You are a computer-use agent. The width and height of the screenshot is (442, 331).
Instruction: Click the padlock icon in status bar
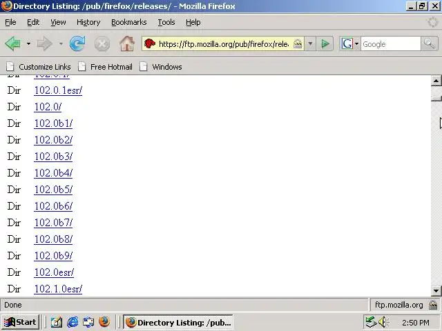coord(433,305)
